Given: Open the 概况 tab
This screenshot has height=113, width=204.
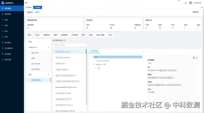Looking at the screenshot, I should [29, 35].
